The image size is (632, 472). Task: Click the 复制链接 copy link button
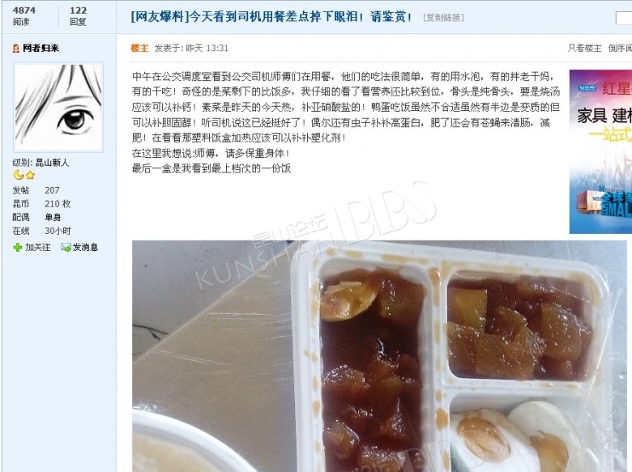tap(443, 18)
